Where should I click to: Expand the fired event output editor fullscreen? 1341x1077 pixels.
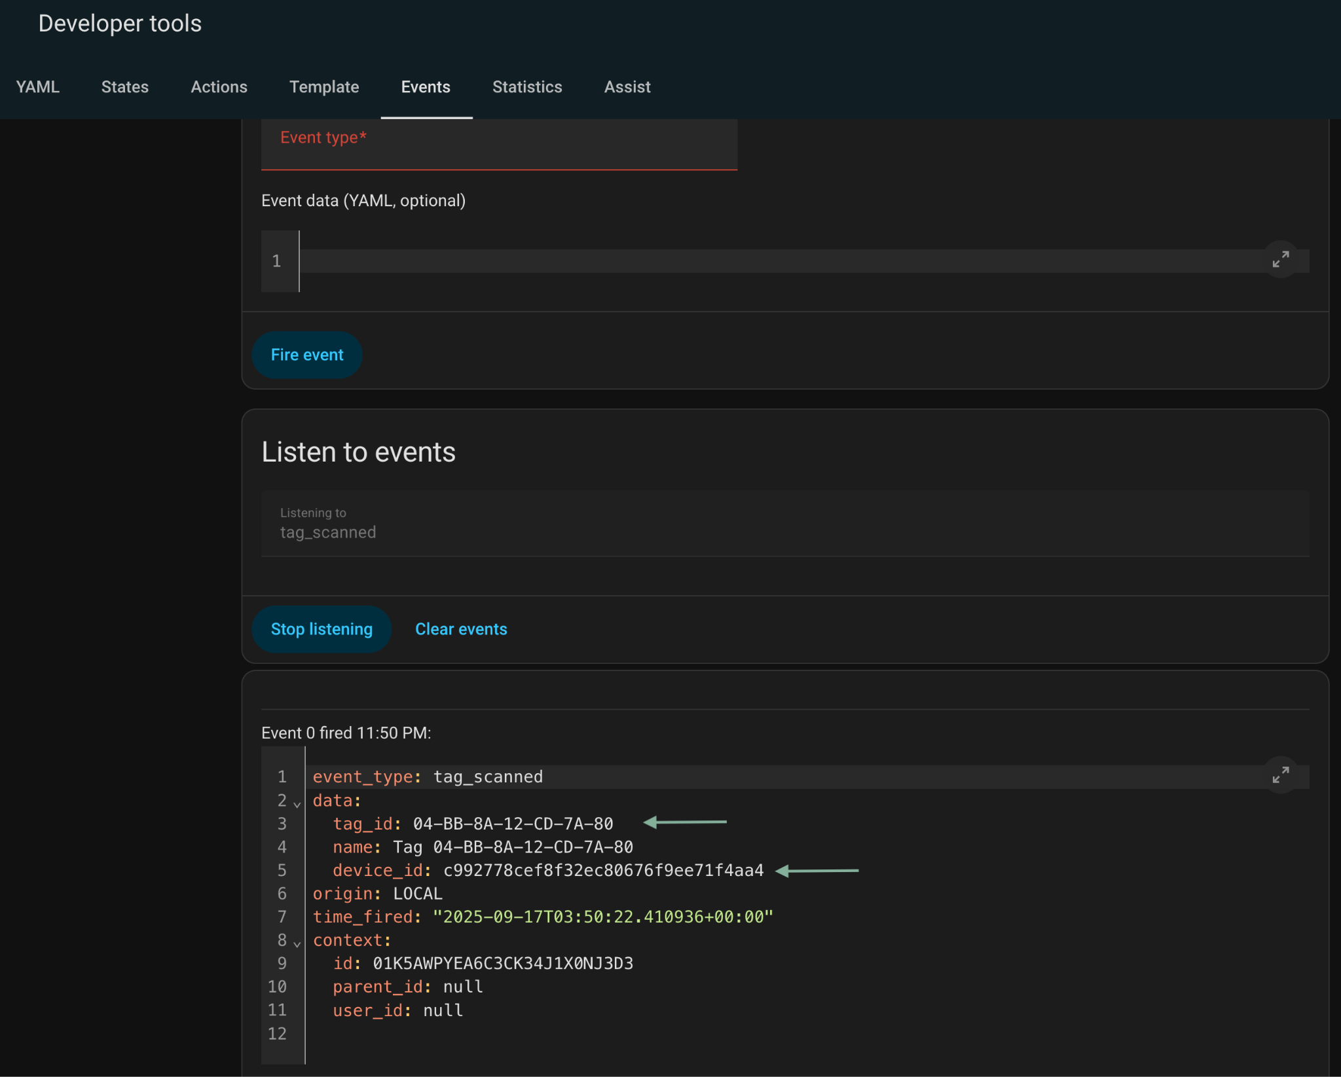1280,775
